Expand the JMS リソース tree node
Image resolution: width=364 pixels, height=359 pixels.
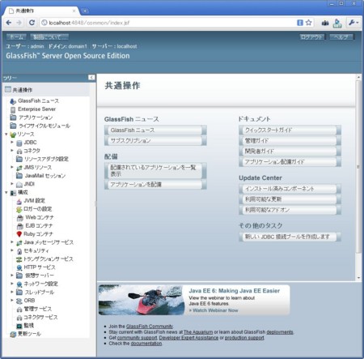[12, 167]
